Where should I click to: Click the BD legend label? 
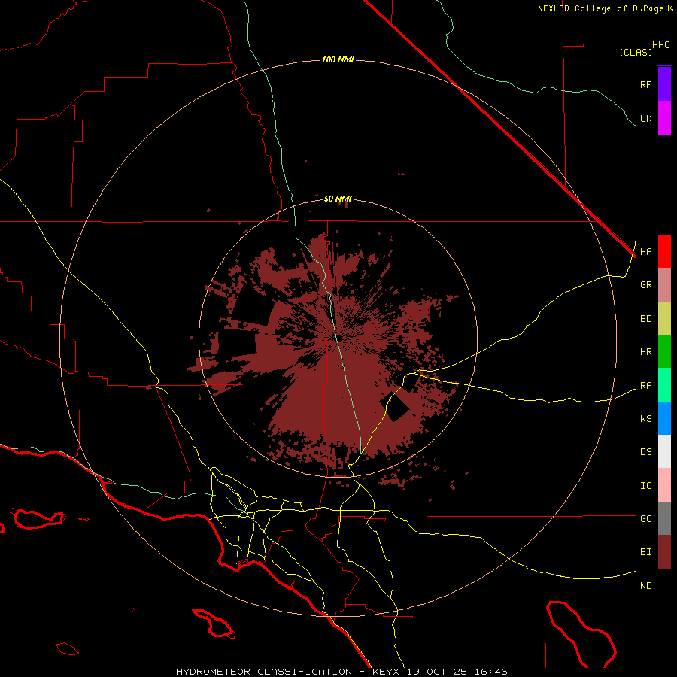(x=645, y=319)
